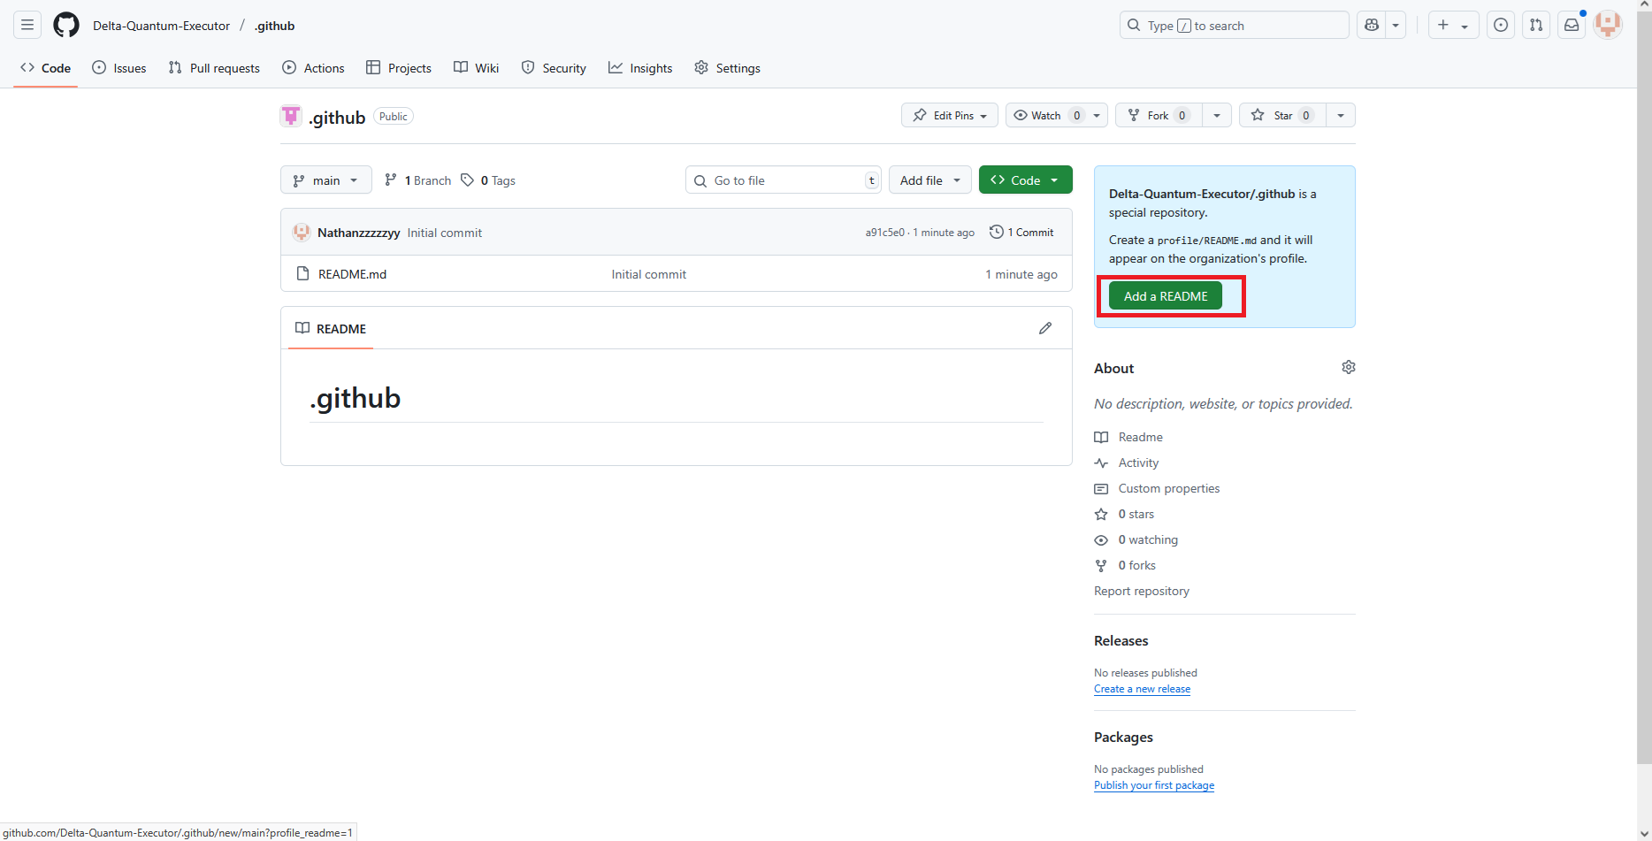
Task: Go to the Insights tab
Action: coord(640,68)
